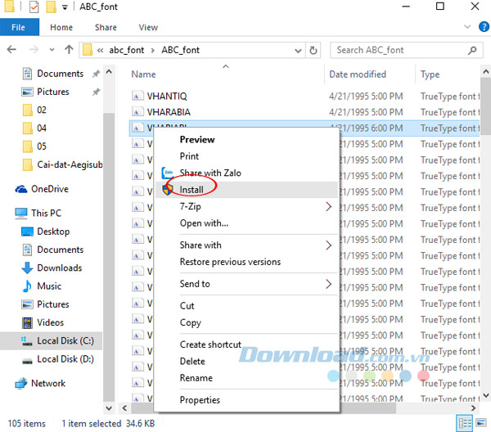Select OneDrive in the navigation pane
491x432 pixels.
(49, 189)
